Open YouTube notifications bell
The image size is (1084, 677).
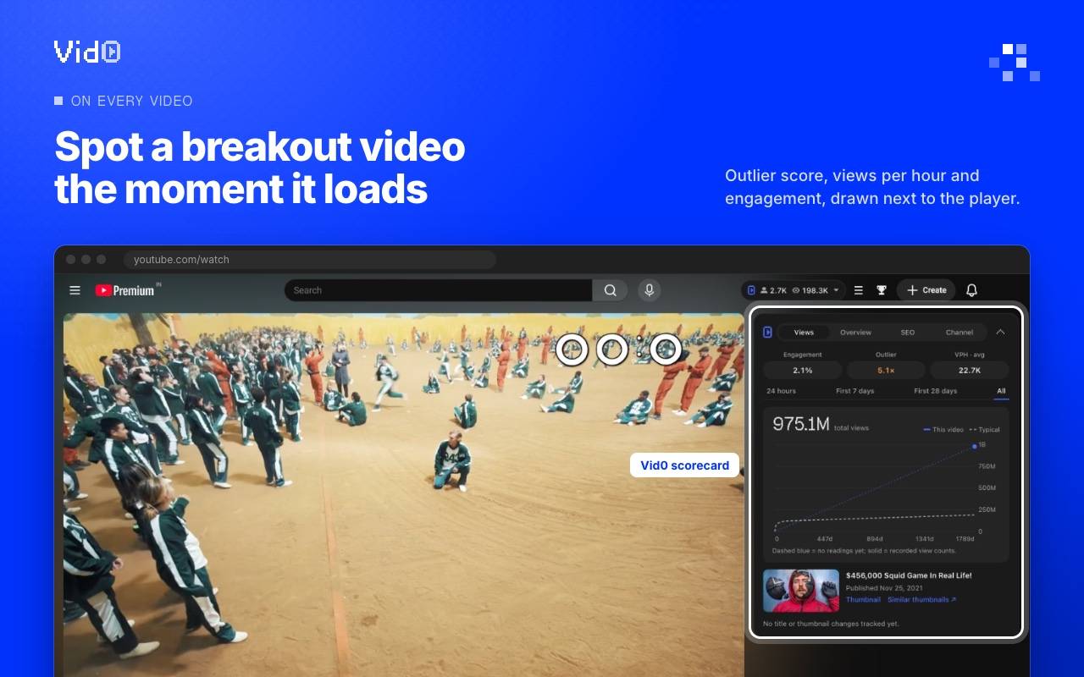point(971,290)
